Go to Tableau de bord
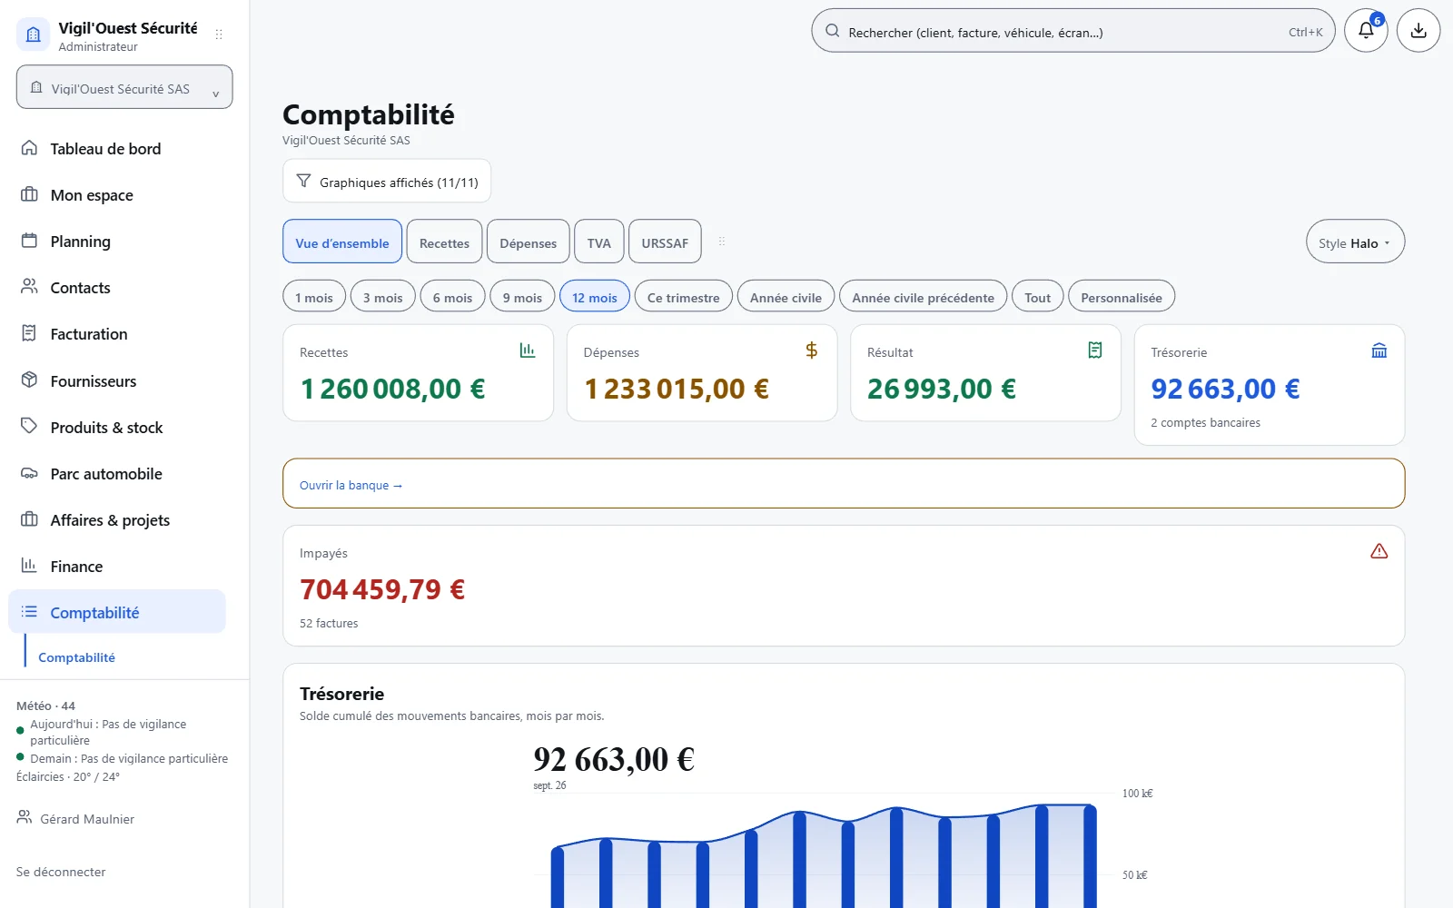Image resolution: width=1453 pixels, height=908 pixels. point(117,148)
